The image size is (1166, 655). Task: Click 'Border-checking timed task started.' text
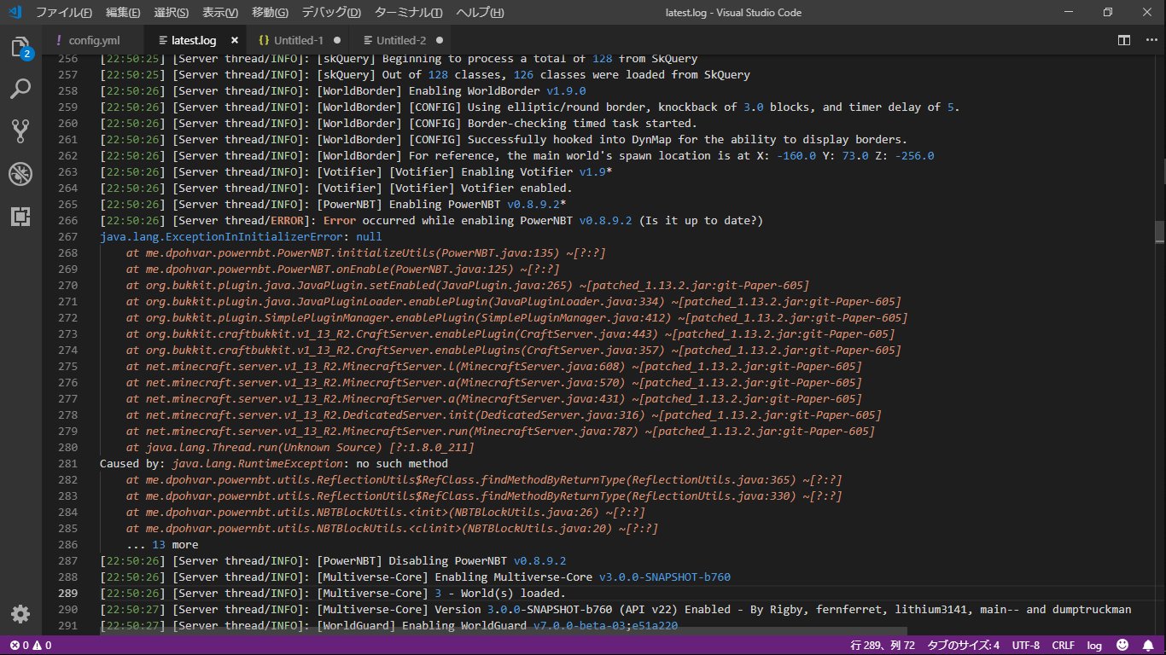tap(582, 123)
